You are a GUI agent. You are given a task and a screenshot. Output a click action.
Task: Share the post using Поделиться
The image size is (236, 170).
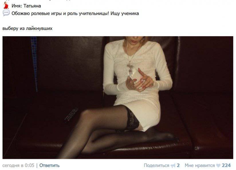click(156, 165)
